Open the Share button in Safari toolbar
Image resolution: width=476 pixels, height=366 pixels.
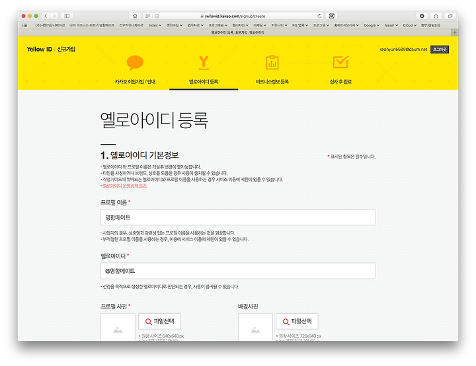[436, 16]
